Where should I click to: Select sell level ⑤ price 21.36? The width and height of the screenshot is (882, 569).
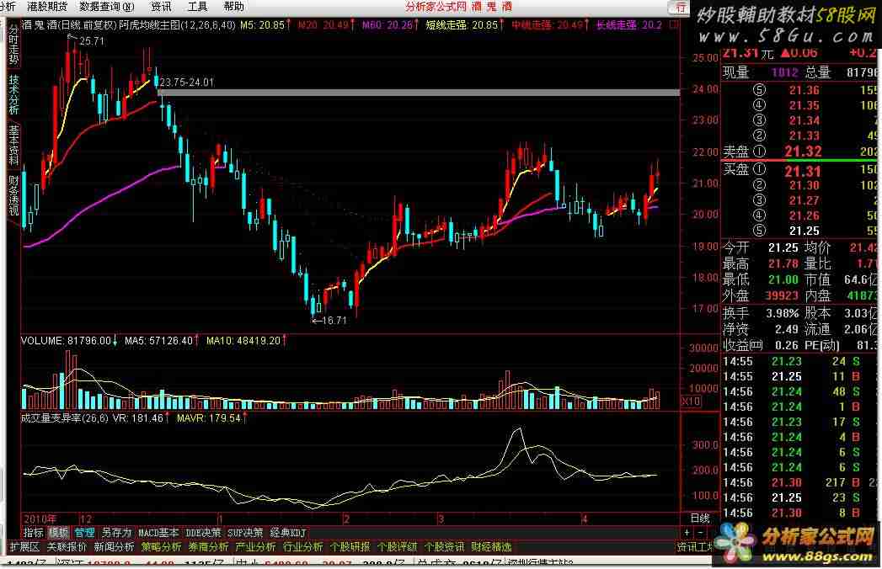click(x=804, y=90)
